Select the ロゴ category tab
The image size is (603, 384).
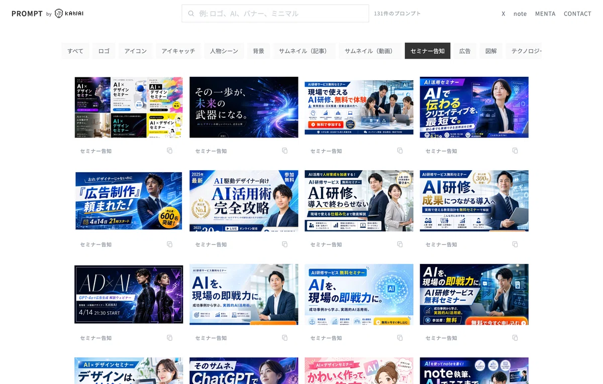click(x=104, y=51)
